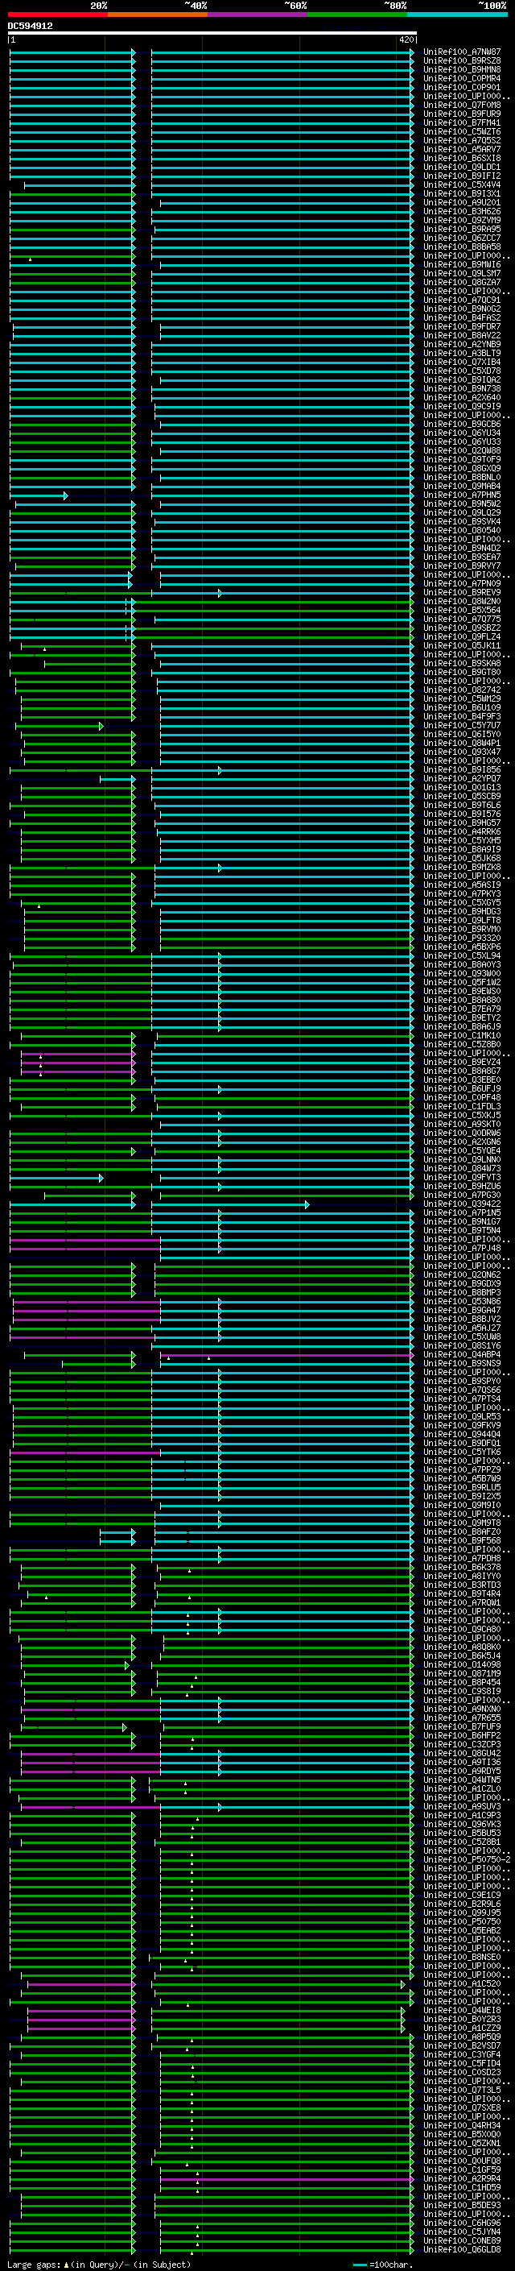Select hit UniRef100_C9E1C9
The width and height of the screenshot is (515, 2271).
click(x=461, y=1896)
